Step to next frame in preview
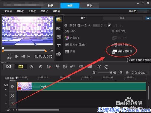The height and width of the screenshot is (113, 151). (28, 57)
